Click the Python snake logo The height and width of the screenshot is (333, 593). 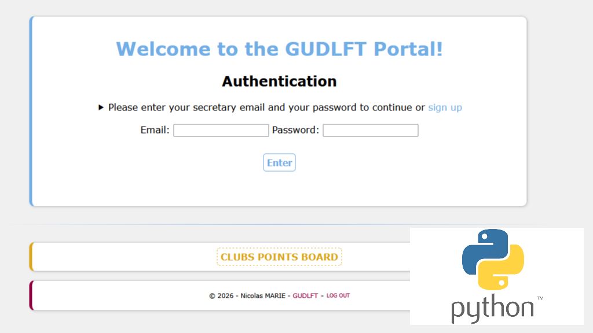click(x=493, y=259)
